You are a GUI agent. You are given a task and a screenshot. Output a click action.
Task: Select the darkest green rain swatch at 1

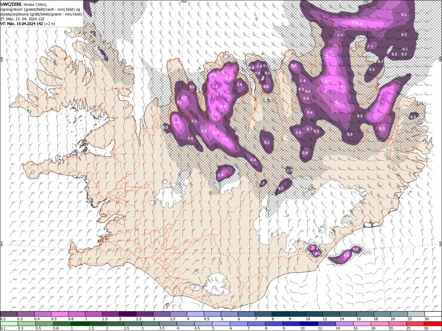click(x=80, y=324)
